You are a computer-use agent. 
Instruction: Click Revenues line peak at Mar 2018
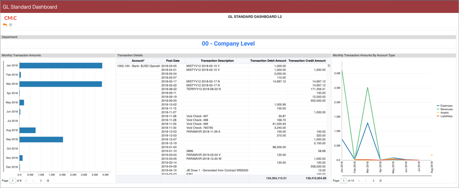(x=368, y=87)
